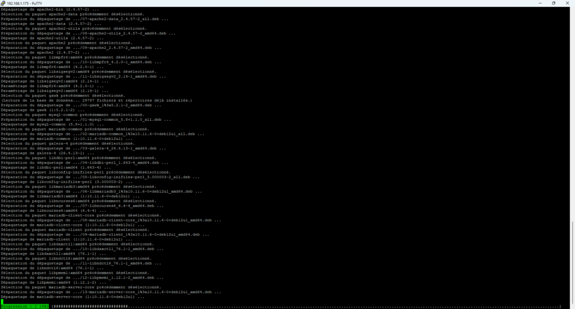
Task: Click line containing '09-mariadb-client_1%3a10.11.6' deb file
Action: click(105, 234)
